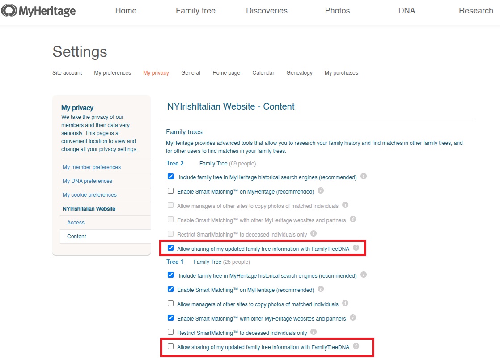Open info icon for Tree 1 Smart Matching with partners

(x=353, y=318)
